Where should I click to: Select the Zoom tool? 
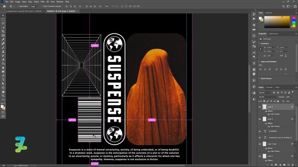(x=3, y=96)
